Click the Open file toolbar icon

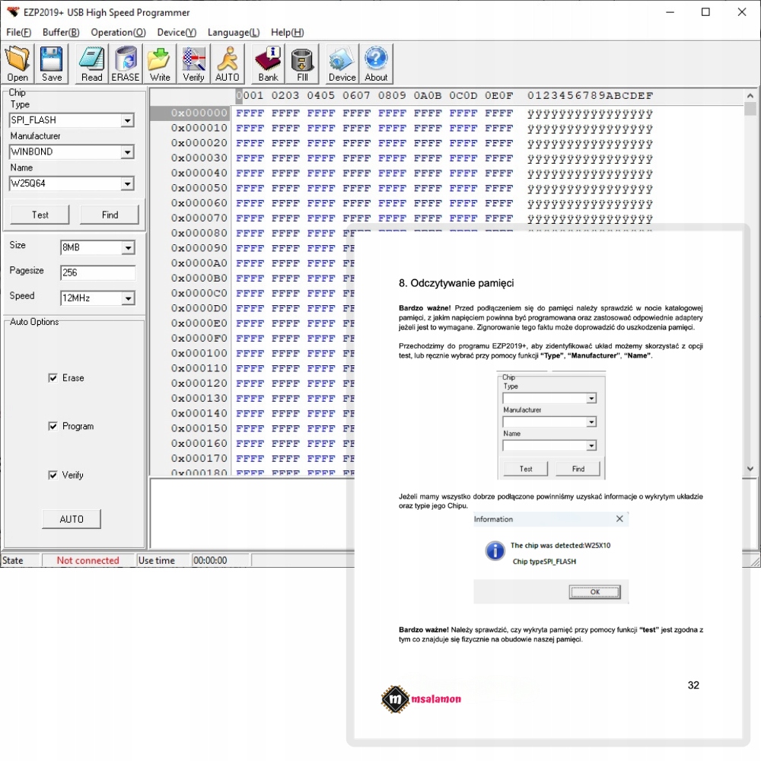click(x=18, y=64)
